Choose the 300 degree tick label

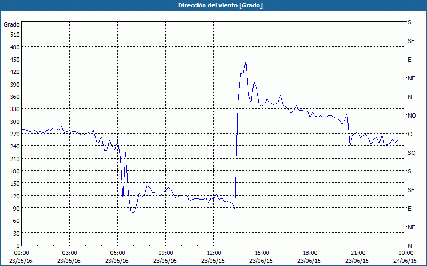pos(15,122)
